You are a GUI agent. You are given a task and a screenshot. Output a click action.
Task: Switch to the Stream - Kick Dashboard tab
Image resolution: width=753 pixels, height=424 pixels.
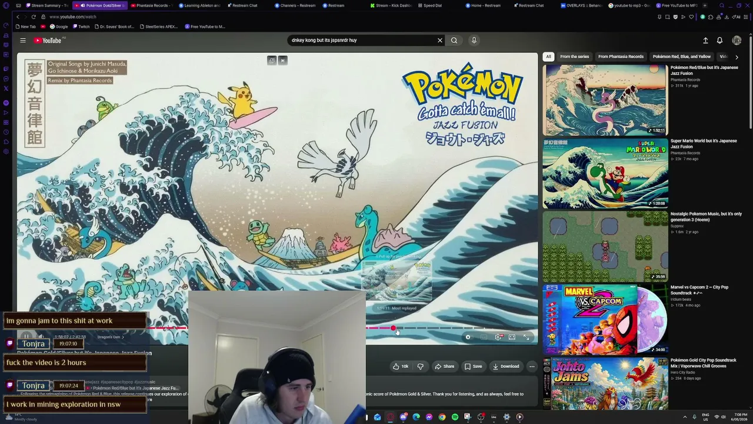(x=391, y=5)
